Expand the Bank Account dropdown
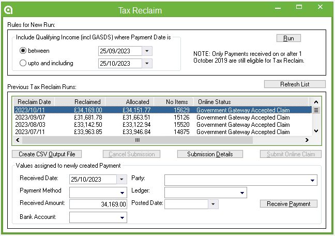335x236 pixels. [x=122, y=217]
